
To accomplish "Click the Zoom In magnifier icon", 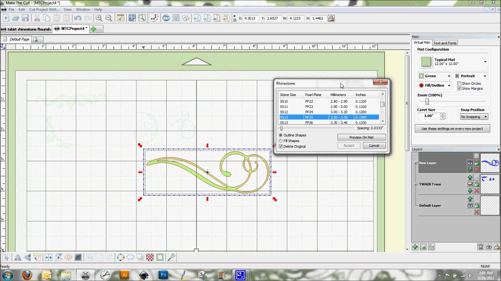I will pyautogui.click(x=99, y=18).
